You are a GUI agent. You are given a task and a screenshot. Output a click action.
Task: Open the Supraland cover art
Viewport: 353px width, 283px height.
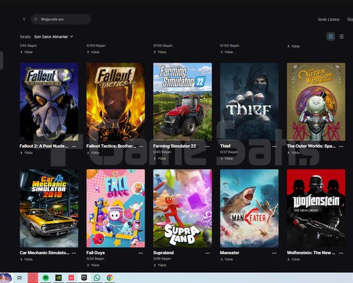[x=183, y=208]
